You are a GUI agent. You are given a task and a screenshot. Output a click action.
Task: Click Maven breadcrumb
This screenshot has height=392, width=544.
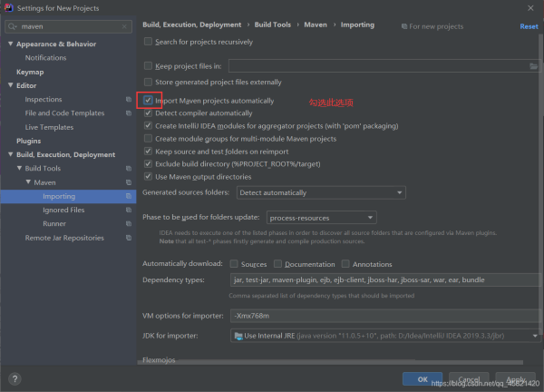click(316, 24)
